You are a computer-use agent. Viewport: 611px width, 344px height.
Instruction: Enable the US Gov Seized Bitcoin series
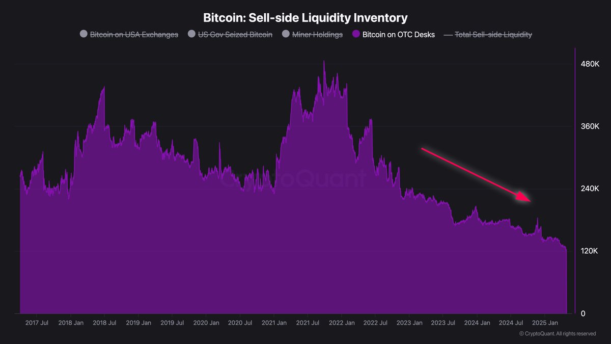[x=235, y=35]
